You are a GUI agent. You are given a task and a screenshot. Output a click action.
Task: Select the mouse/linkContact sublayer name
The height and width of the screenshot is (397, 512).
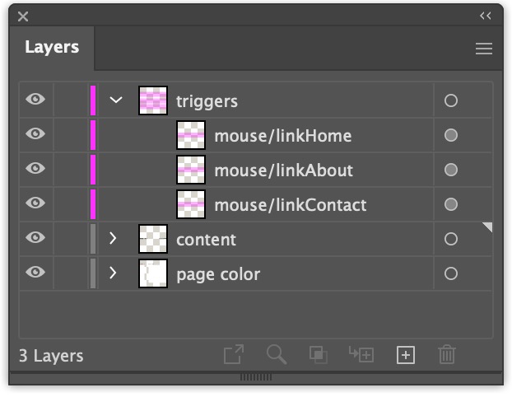pos(290,205)
